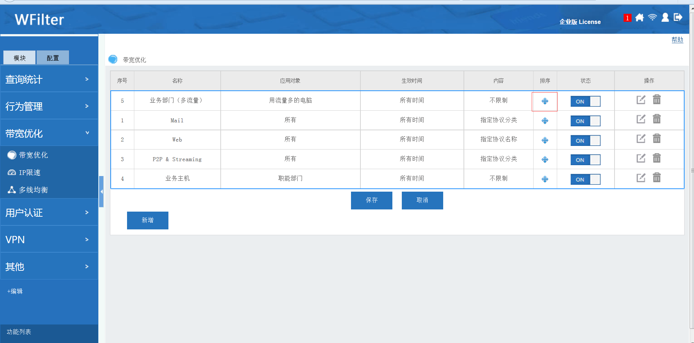Collapse the 带宽优化 sidebar section
The height and width of the screenshot is (343, 694).
click(x=49, y=133)
